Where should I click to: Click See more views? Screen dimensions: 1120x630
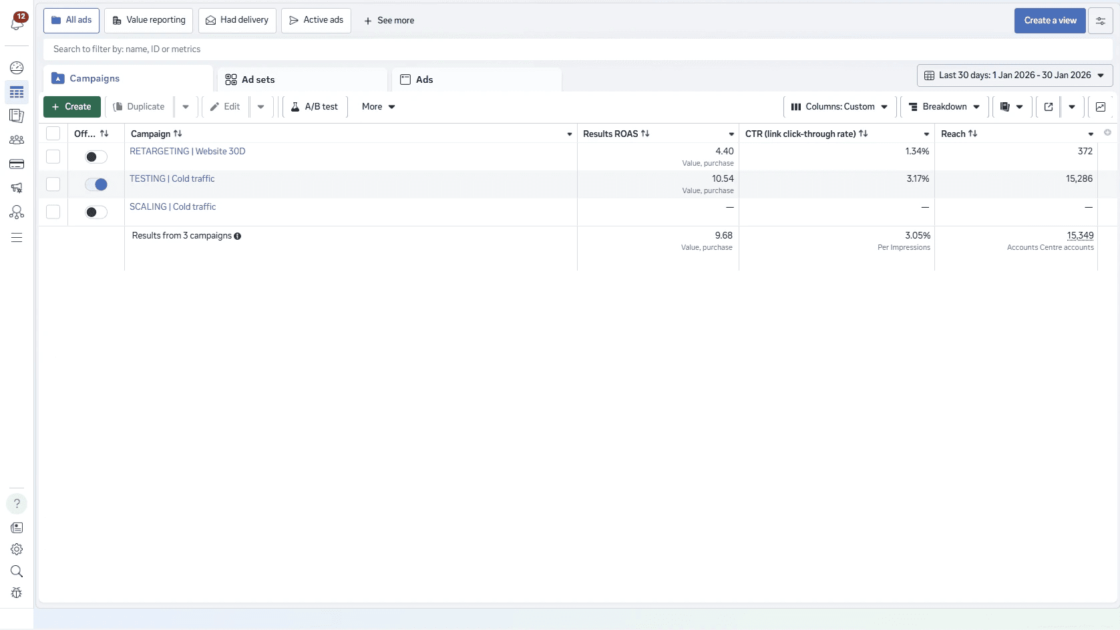[x=389, y=21]
